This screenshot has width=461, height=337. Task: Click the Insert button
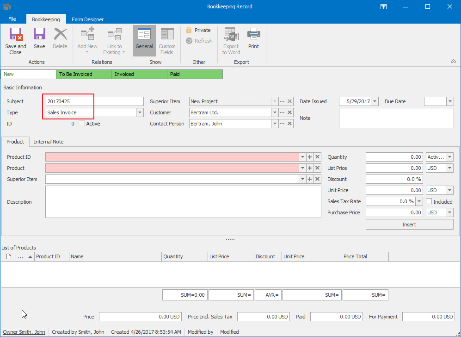coord(409,225)
